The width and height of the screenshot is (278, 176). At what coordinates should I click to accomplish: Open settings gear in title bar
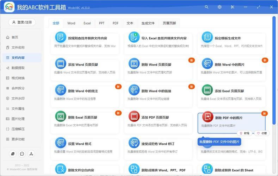(220, 7)
